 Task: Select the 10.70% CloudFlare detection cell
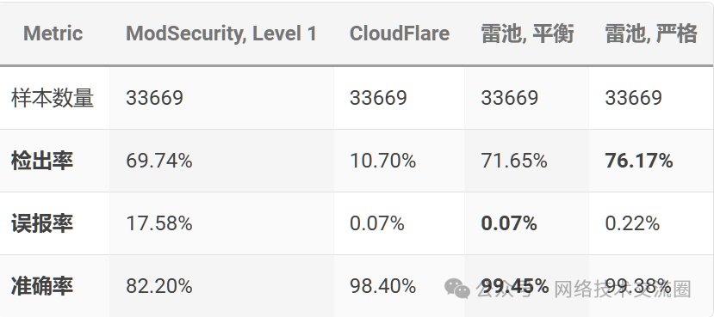click(x=382, y=161)
